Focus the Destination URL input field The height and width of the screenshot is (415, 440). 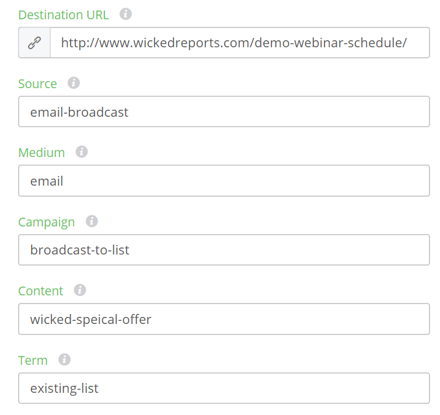pyautogui.click(x=239, y=43)
